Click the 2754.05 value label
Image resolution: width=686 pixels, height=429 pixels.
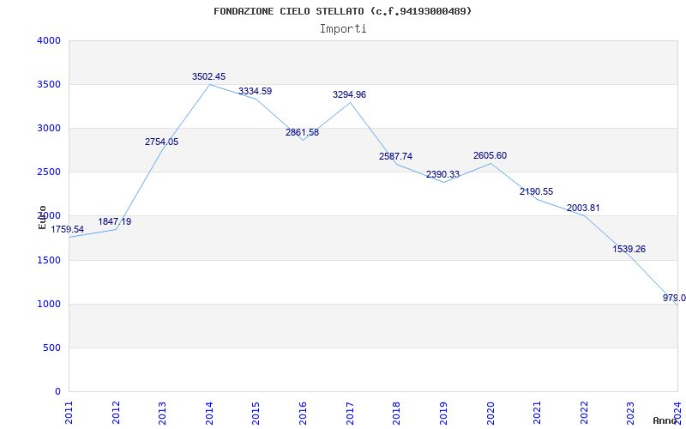(161, 142)
